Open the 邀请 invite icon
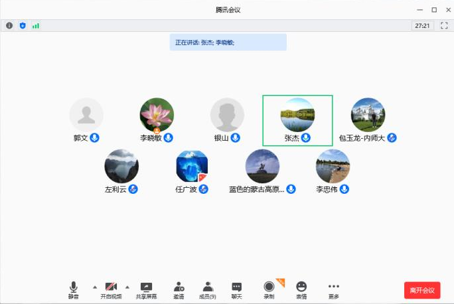Image resolution: width=454 pixels, height=304 pixels. pos(179,289)
